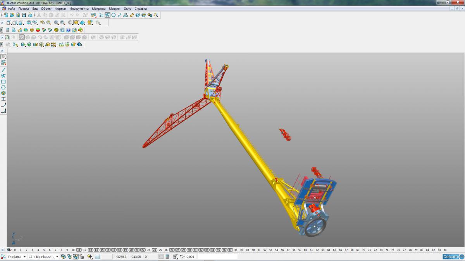This screenshot has height=261, width=465.
Task: Toggle level 13 visibility
Action: point(90,250)
